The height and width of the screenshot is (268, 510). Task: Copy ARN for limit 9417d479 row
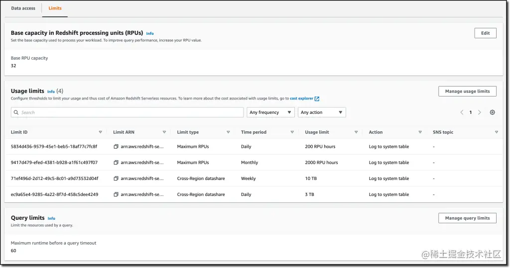[x=116, y=163]
